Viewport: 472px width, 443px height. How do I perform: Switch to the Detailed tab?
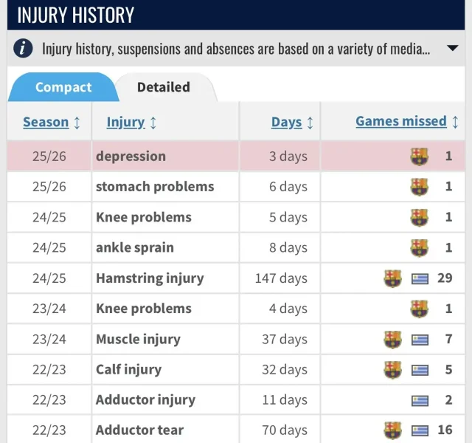click(164, 87)
